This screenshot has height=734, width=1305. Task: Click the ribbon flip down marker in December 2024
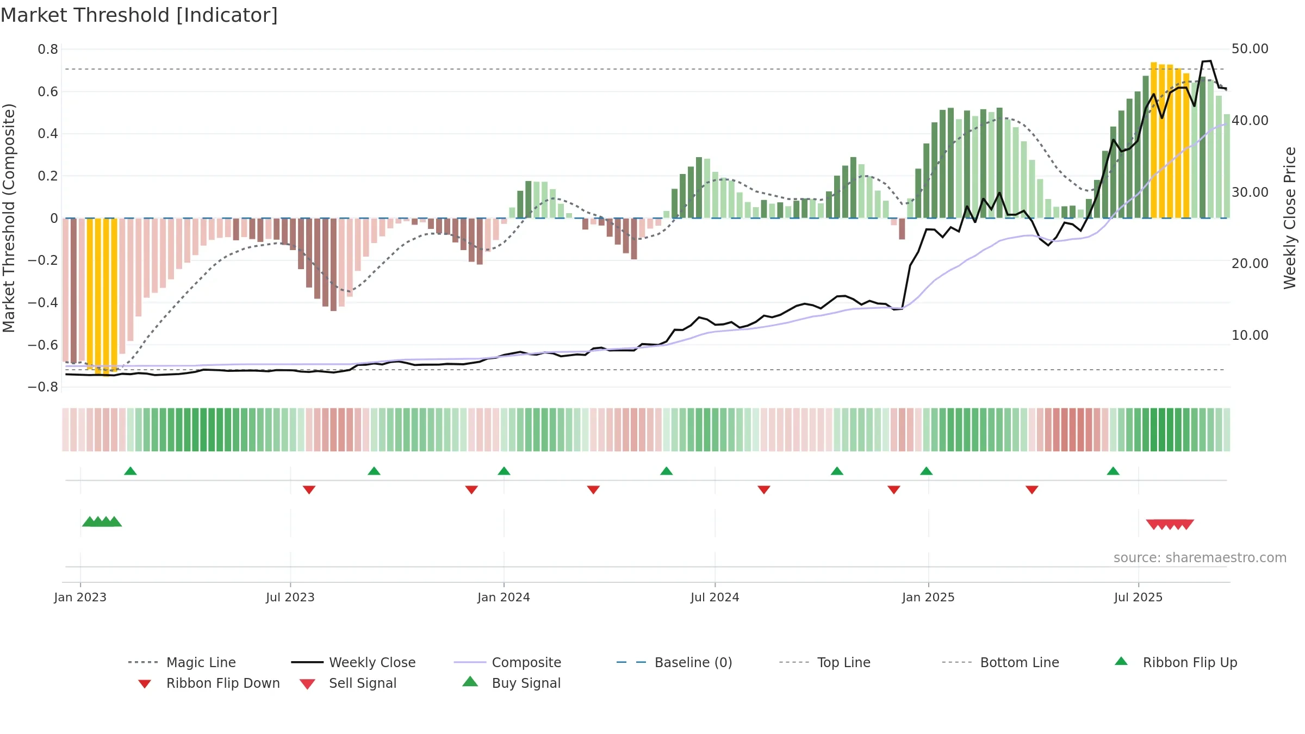[894, 490]
